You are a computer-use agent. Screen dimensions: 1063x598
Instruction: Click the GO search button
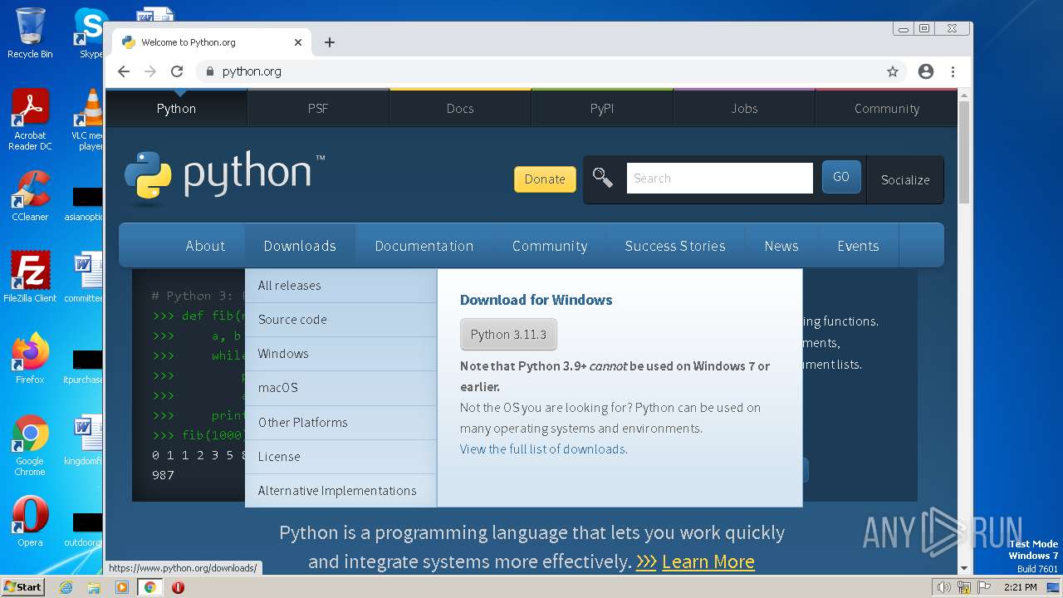[x=841, y=177]
